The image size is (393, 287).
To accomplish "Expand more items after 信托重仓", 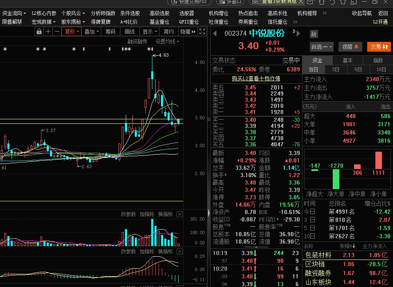I will [295, 22].
